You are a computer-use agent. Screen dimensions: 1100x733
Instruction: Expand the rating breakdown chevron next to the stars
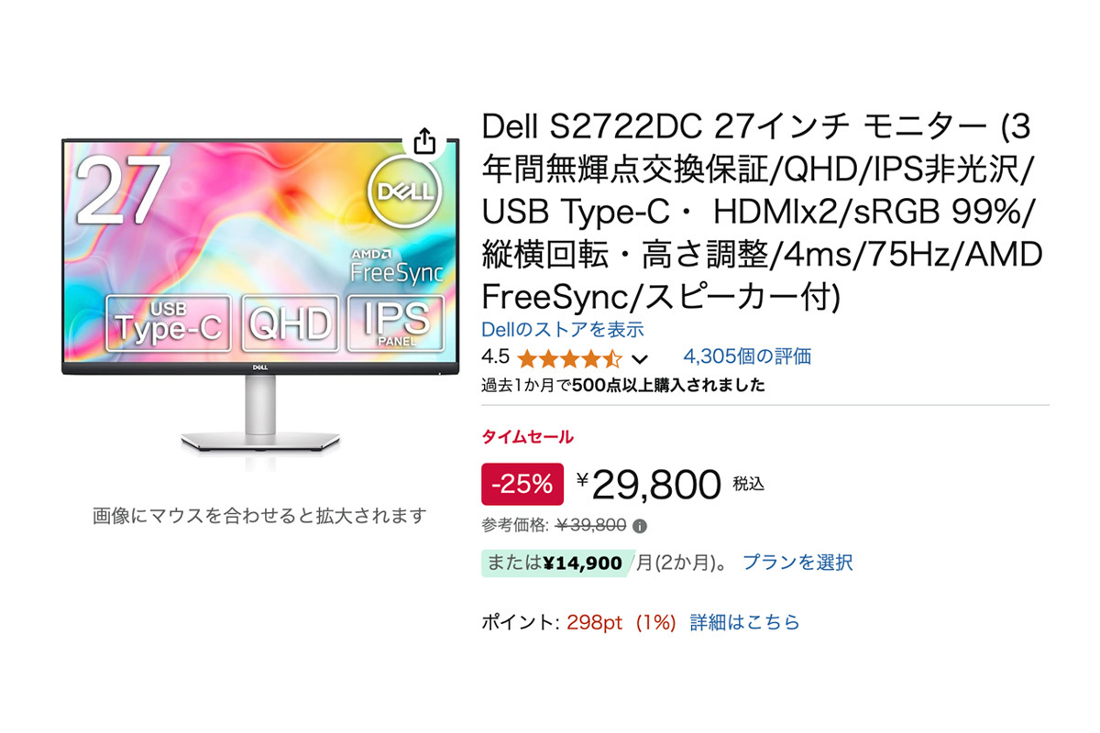[640, 358]
